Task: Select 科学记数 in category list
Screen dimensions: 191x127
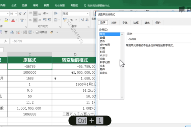Action: click(x=105, y=62)
